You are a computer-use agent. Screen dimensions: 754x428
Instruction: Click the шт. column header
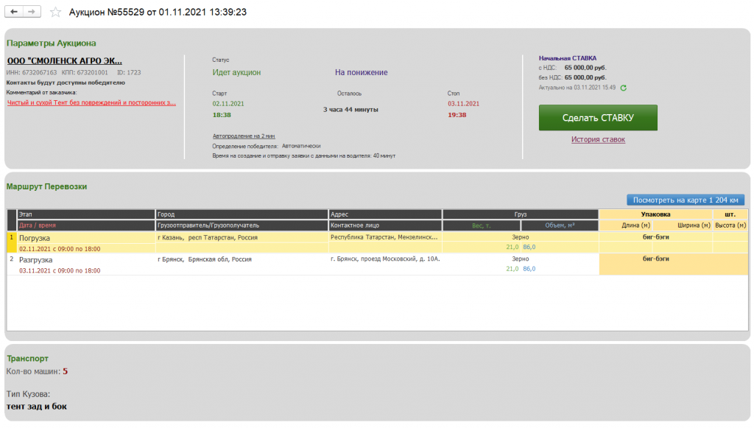(730, 214)
